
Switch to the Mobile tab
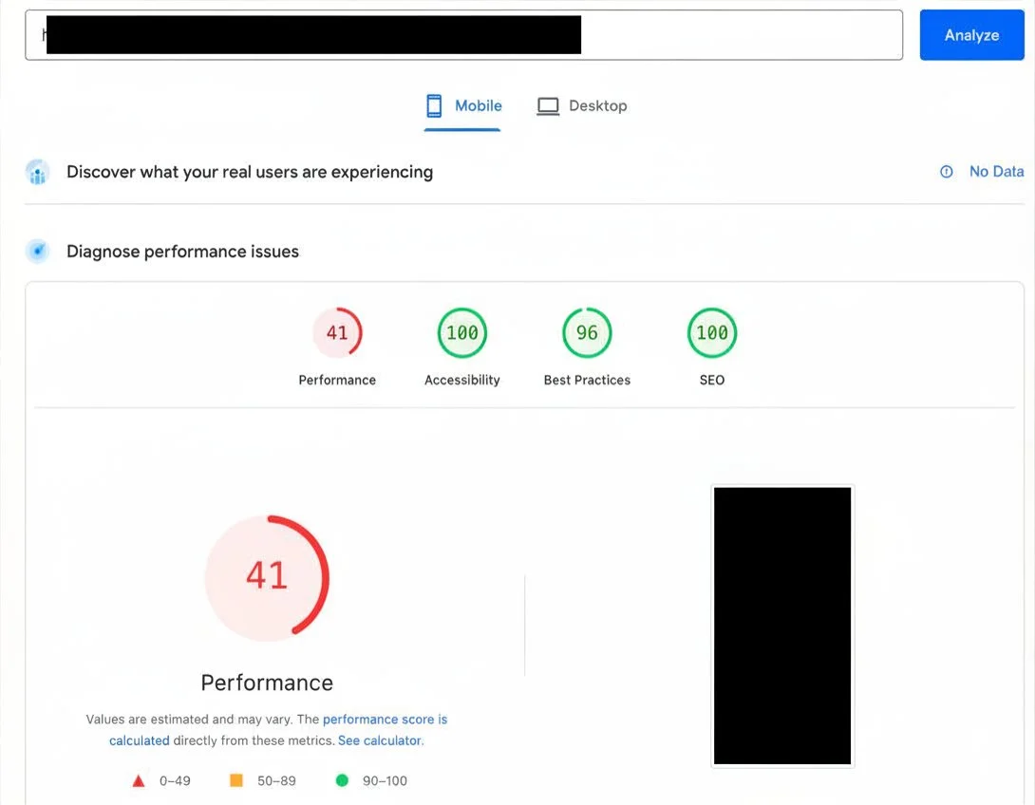(464, 105)
